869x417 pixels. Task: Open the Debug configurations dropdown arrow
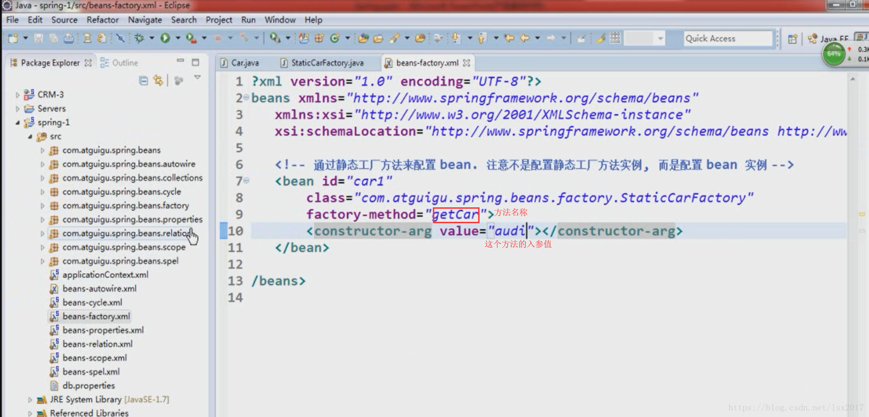152,38
